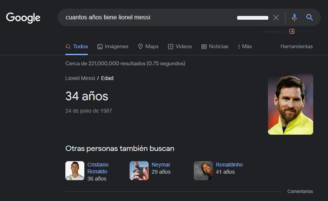Open the Videos tab
328x201 pixels.
(180, 46)
